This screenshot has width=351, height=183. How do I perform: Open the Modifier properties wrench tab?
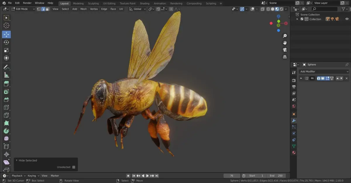point(294,120)
